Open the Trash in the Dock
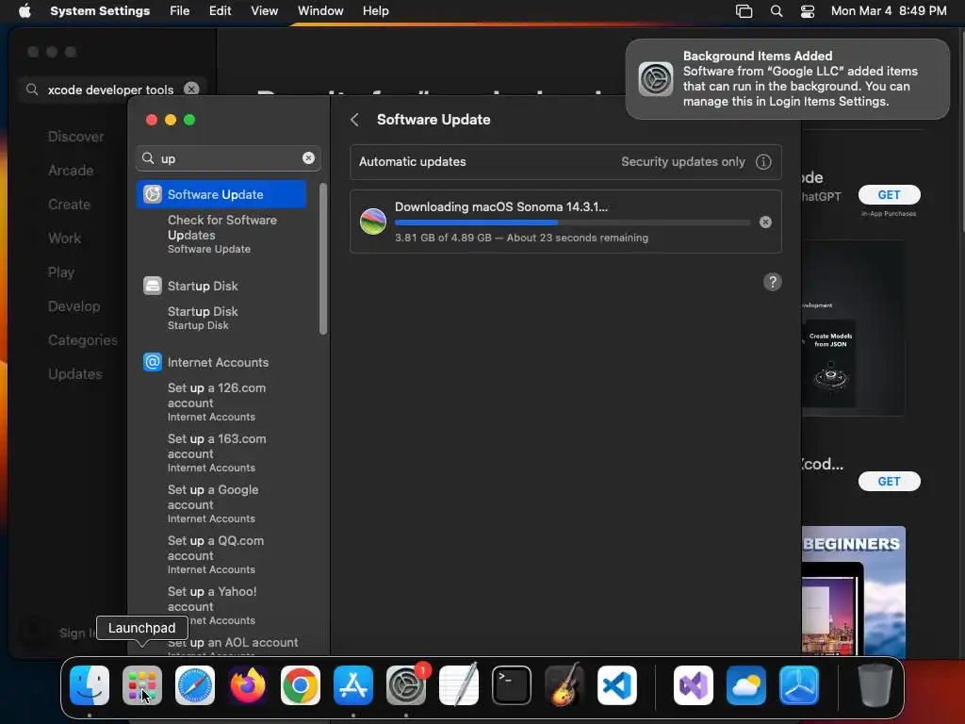 (875, 685)
